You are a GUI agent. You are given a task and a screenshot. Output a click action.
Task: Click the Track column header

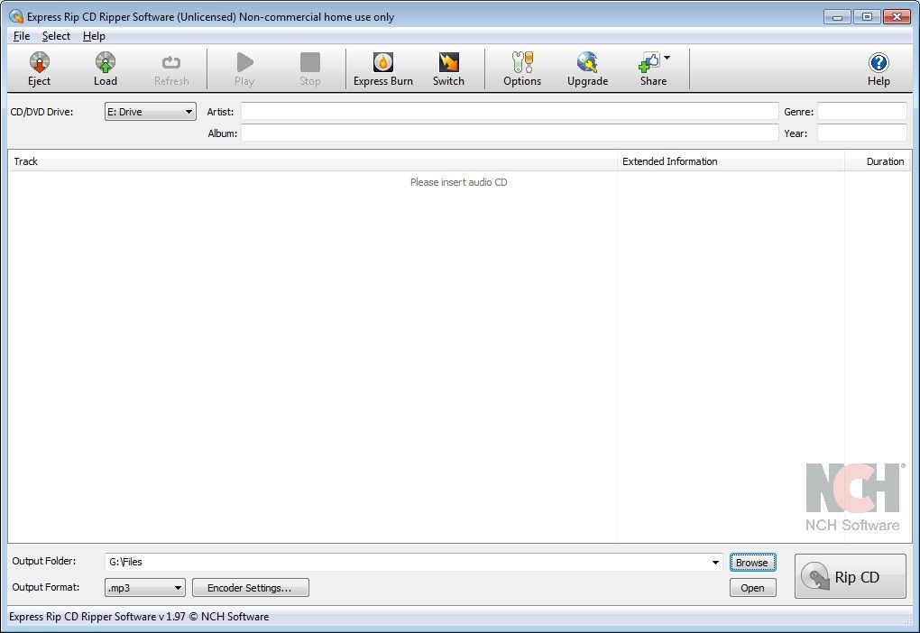click(311, 161)
